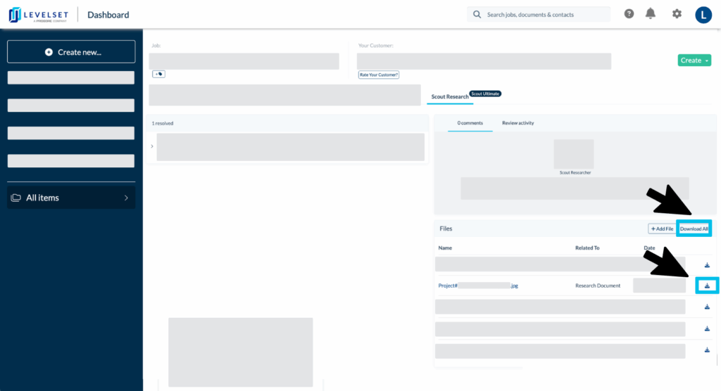Click the help question mark icon
The height and width of the screenshot is (391, 721).
(628, 14)
